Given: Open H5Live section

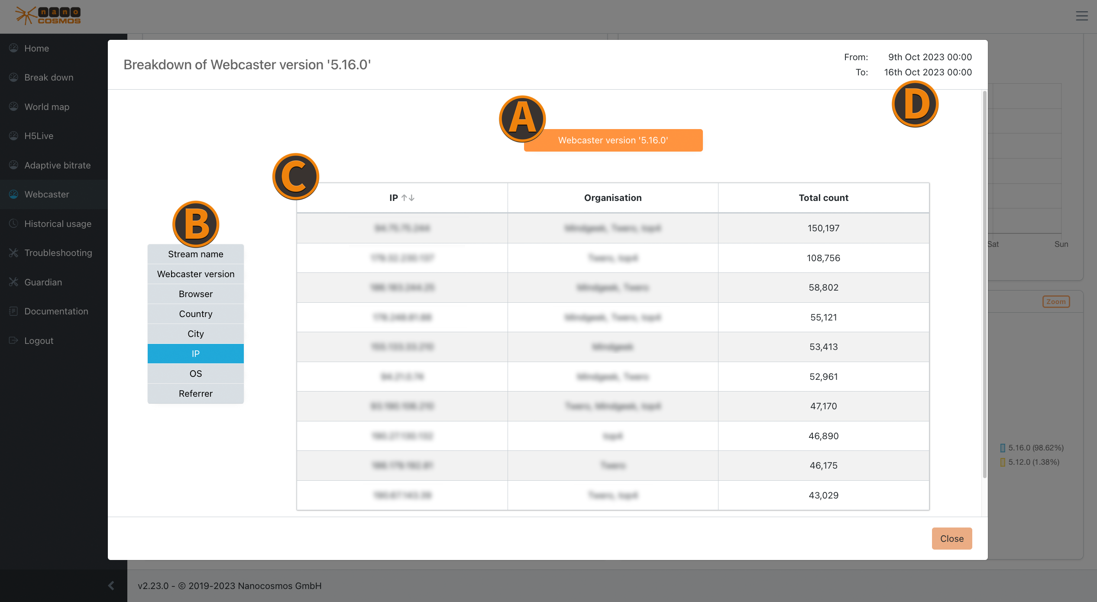Looking at the screenshot, I should (39, 136).
